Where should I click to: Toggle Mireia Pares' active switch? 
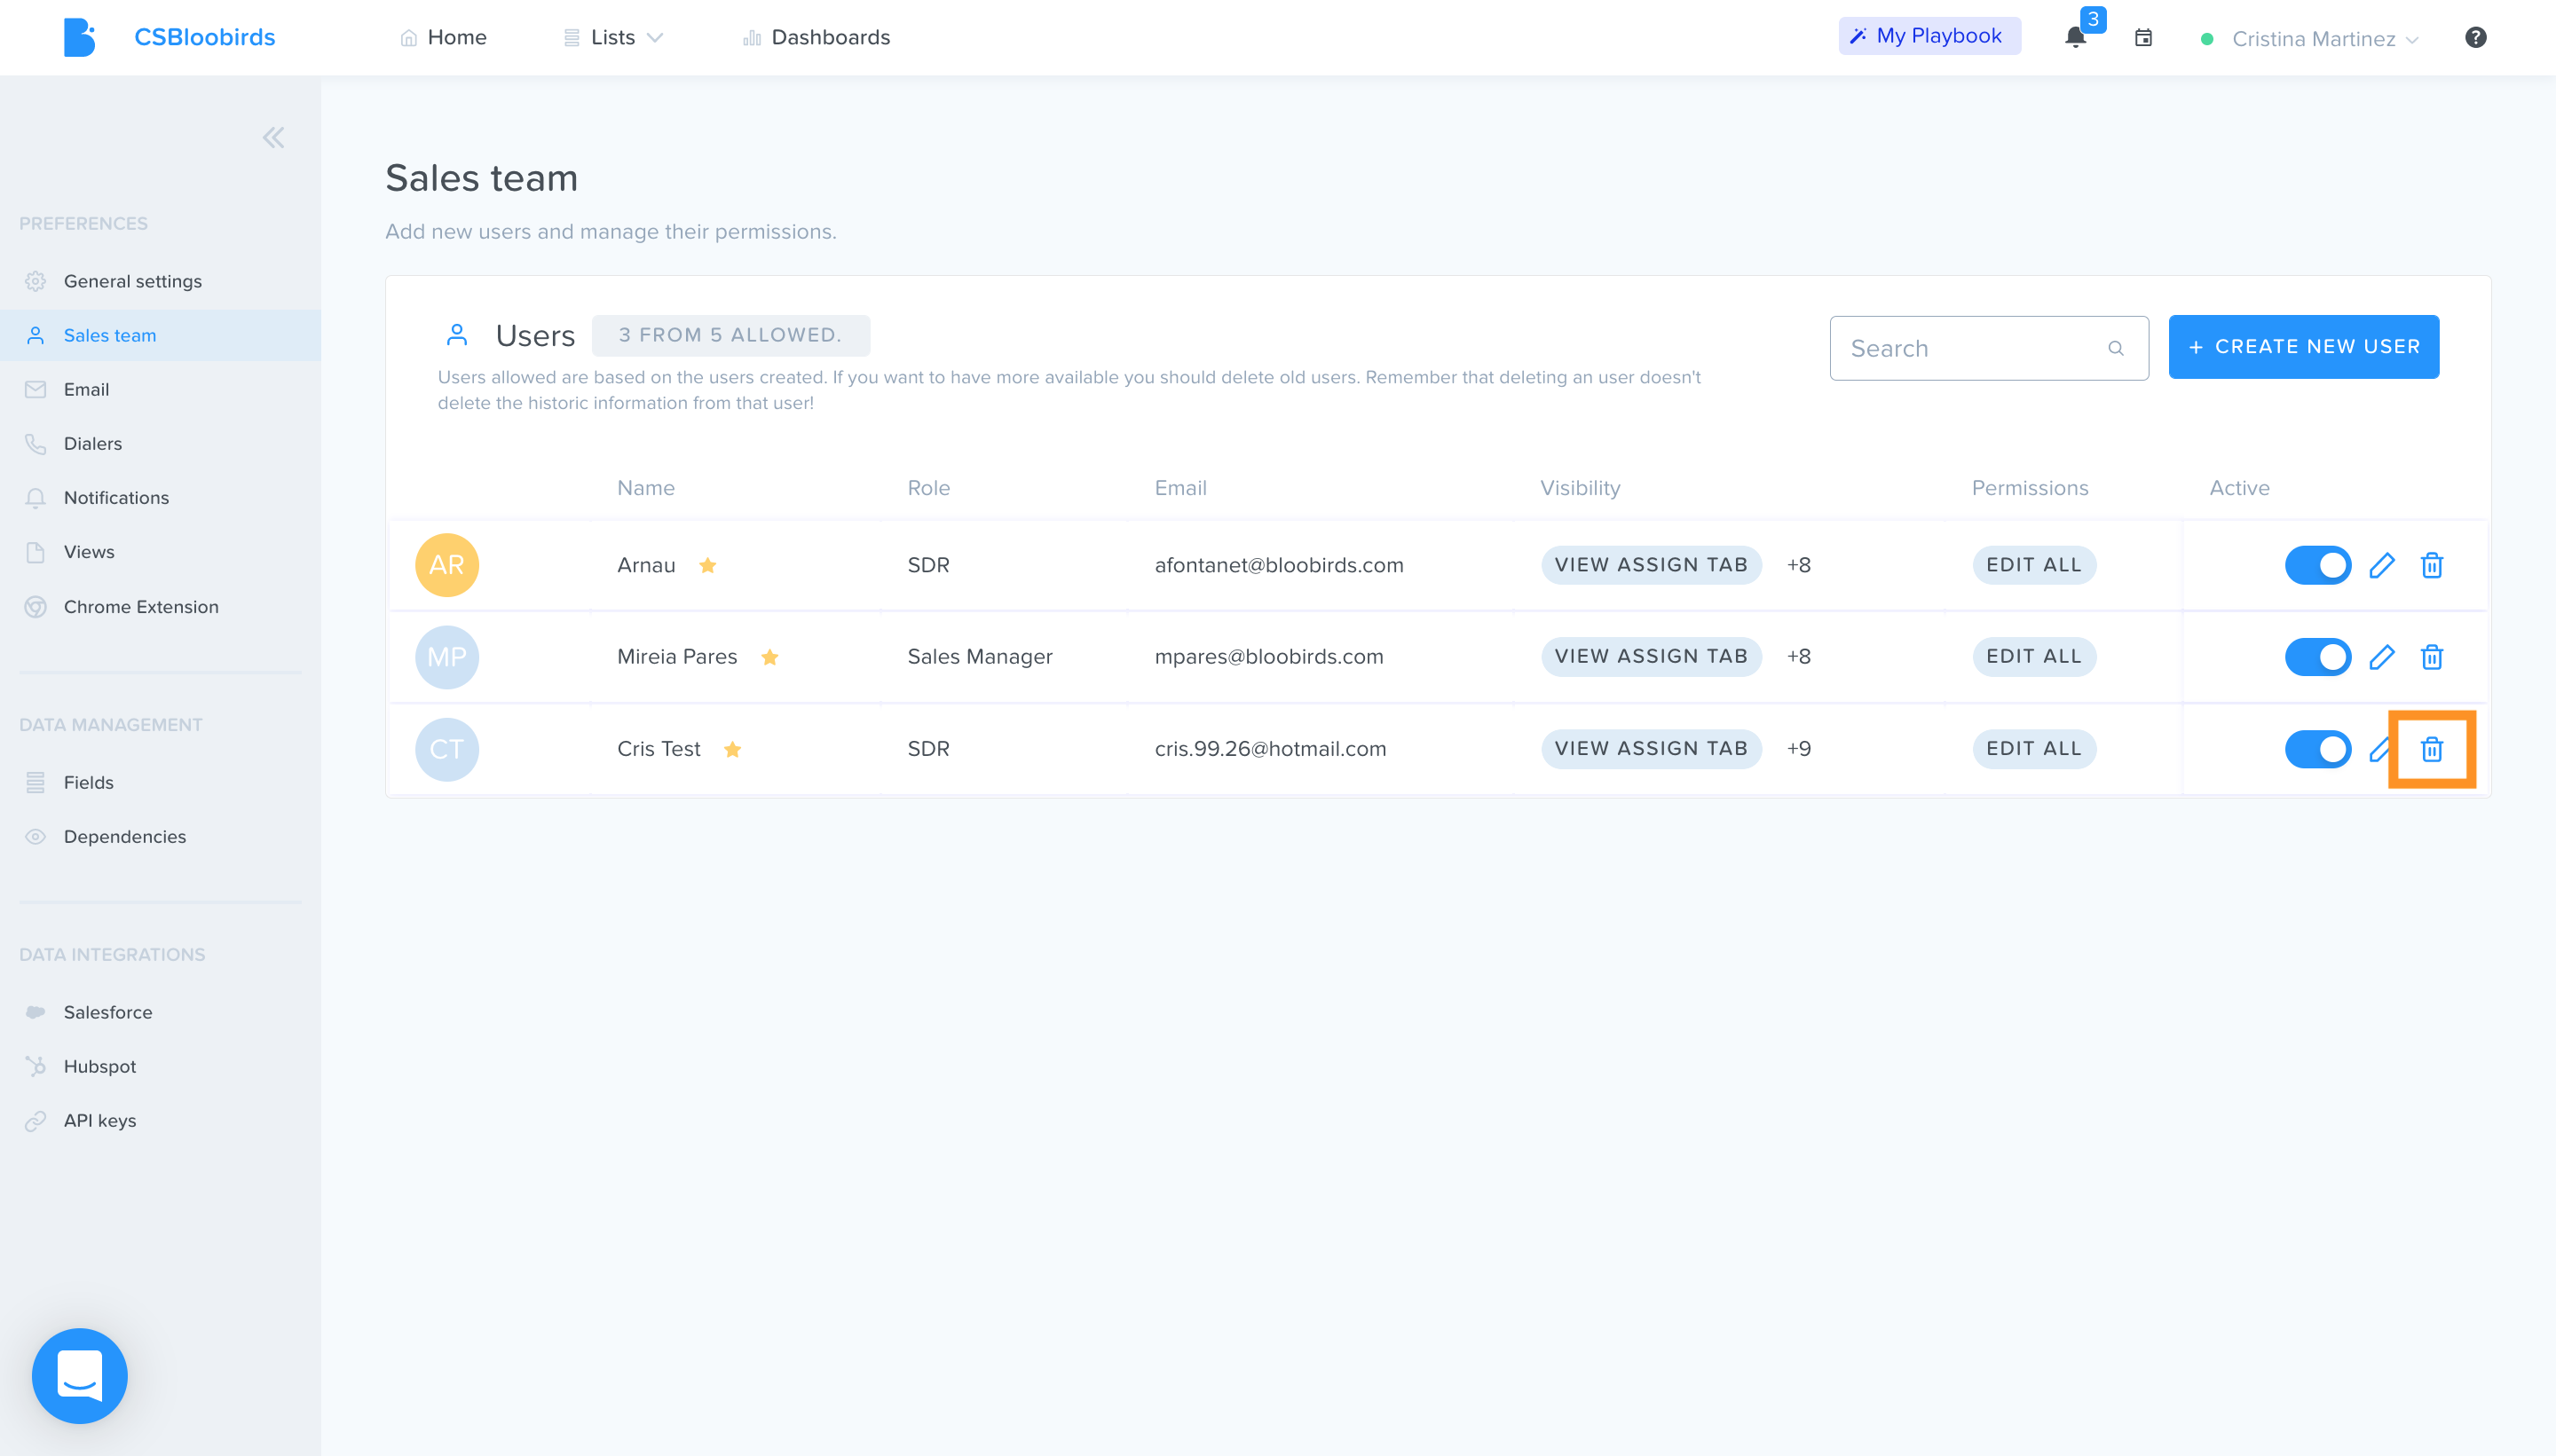pos(2318,657)
